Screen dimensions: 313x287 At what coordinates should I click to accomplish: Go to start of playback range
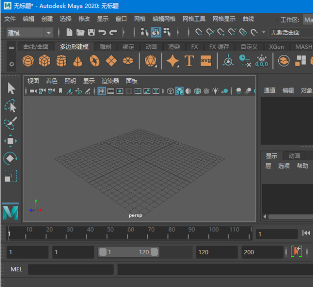click(x=306, y=233)
